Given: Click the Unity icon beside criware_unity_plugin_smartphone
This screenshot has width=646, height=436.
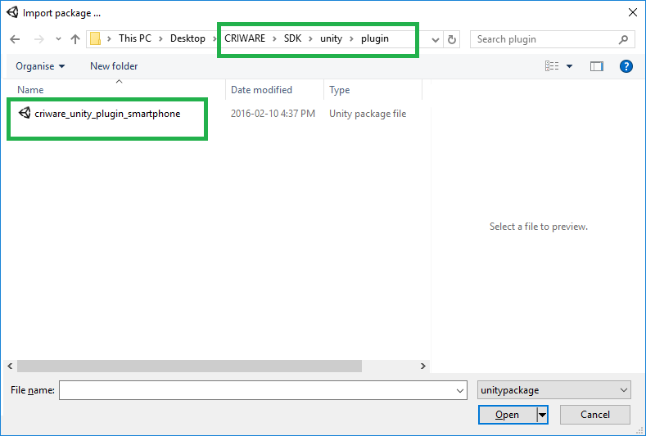Looking at the screenshot, I should coord(25,113).
